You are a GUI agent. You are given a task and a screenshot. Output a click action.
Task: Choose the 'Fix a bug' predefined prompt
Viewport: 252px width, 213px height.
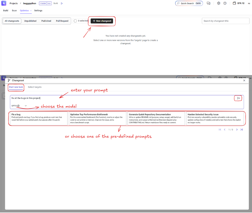pyautogui.click(x=38, y=118)
